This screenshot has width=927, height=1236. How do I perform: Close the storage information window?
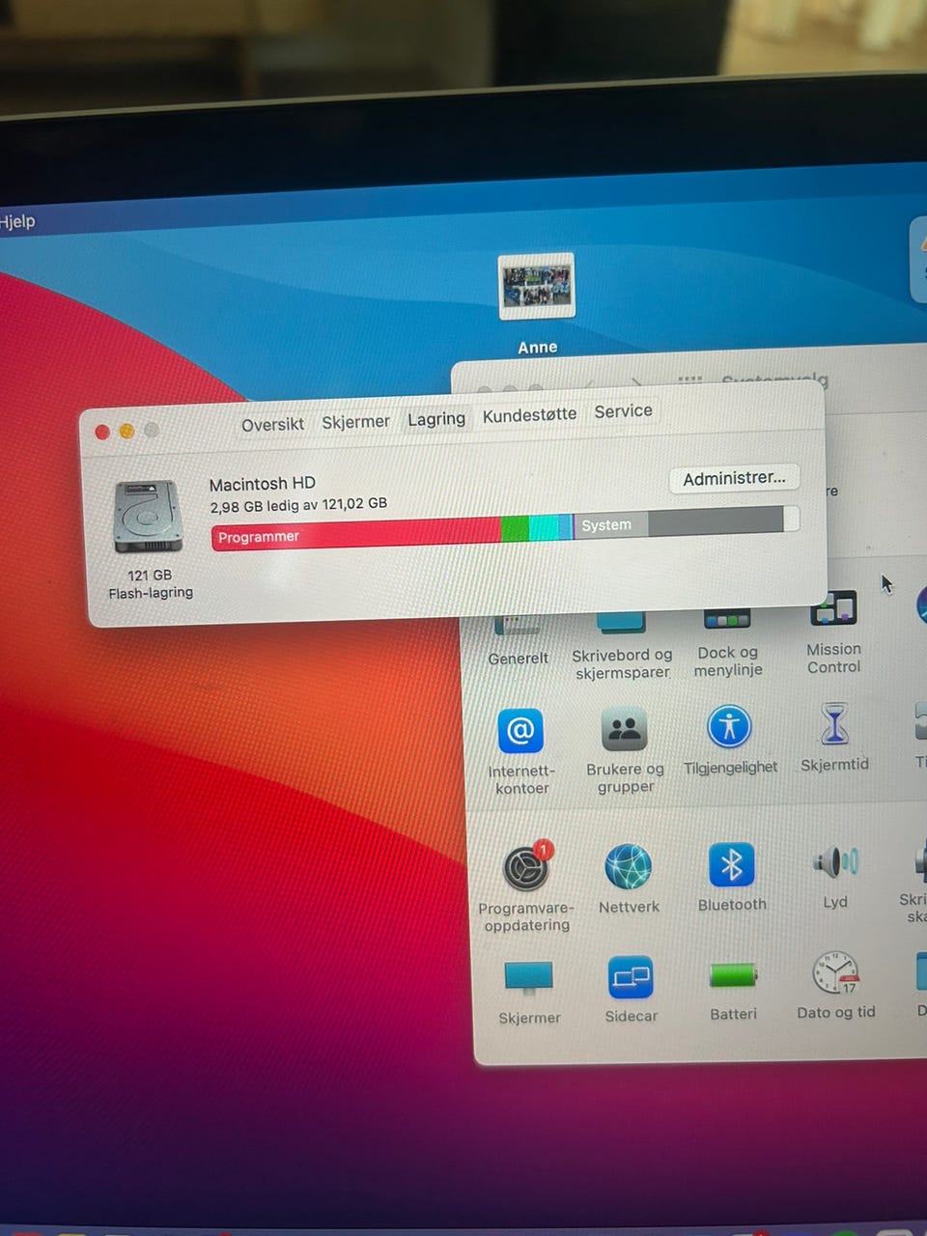102,432
